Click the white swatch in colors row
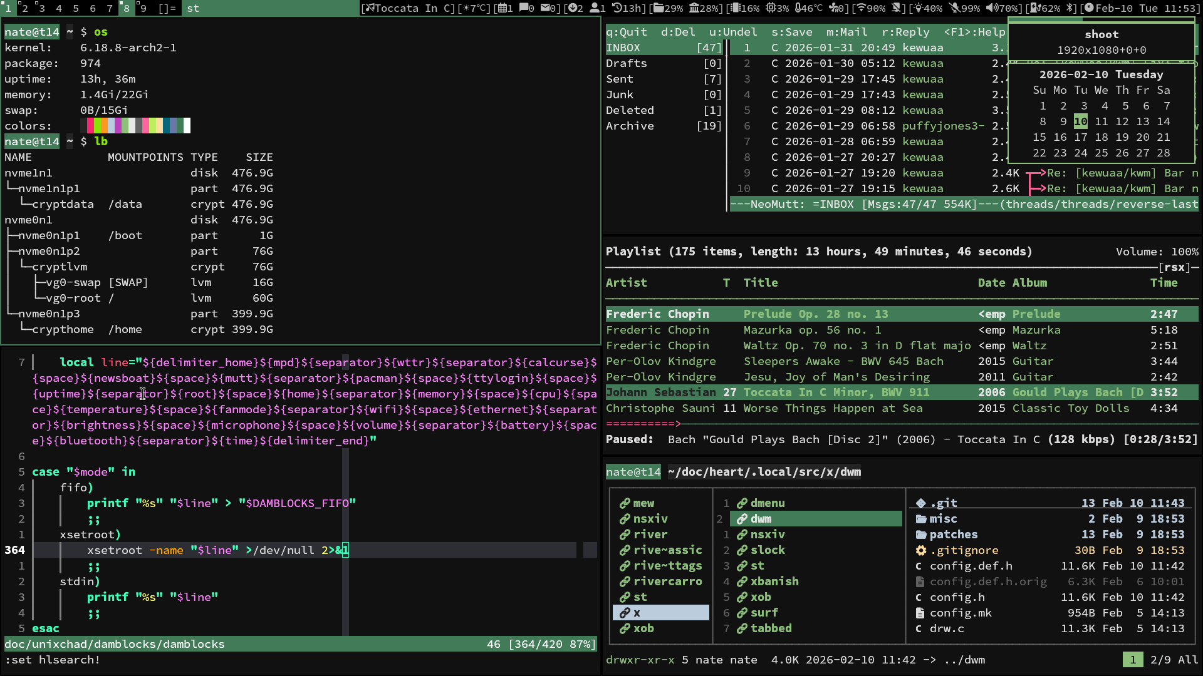The width and height of the screenshot is (1203, 676). 187,126
